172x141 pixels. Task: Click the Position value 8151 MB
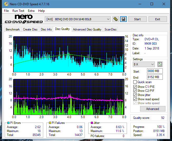pyautogui.click(x=159, y=131)
